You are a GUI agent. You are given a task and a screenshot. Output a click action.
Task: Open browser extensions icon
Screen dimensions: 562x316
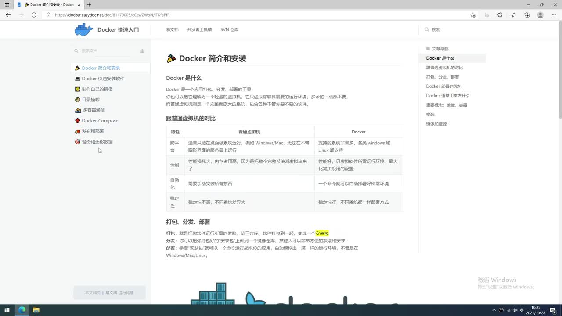500,15
